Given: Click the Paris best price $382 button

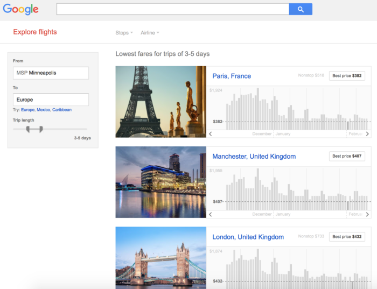Looking at the screenshot, I should click(x=347, y=76).
